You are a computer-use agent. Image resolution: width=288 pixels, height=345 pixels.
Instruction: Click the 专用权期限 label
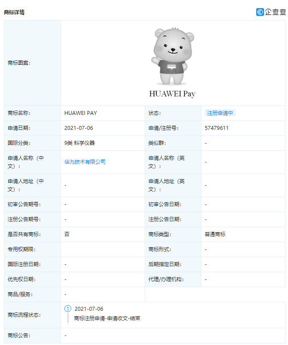click(21, 249)
